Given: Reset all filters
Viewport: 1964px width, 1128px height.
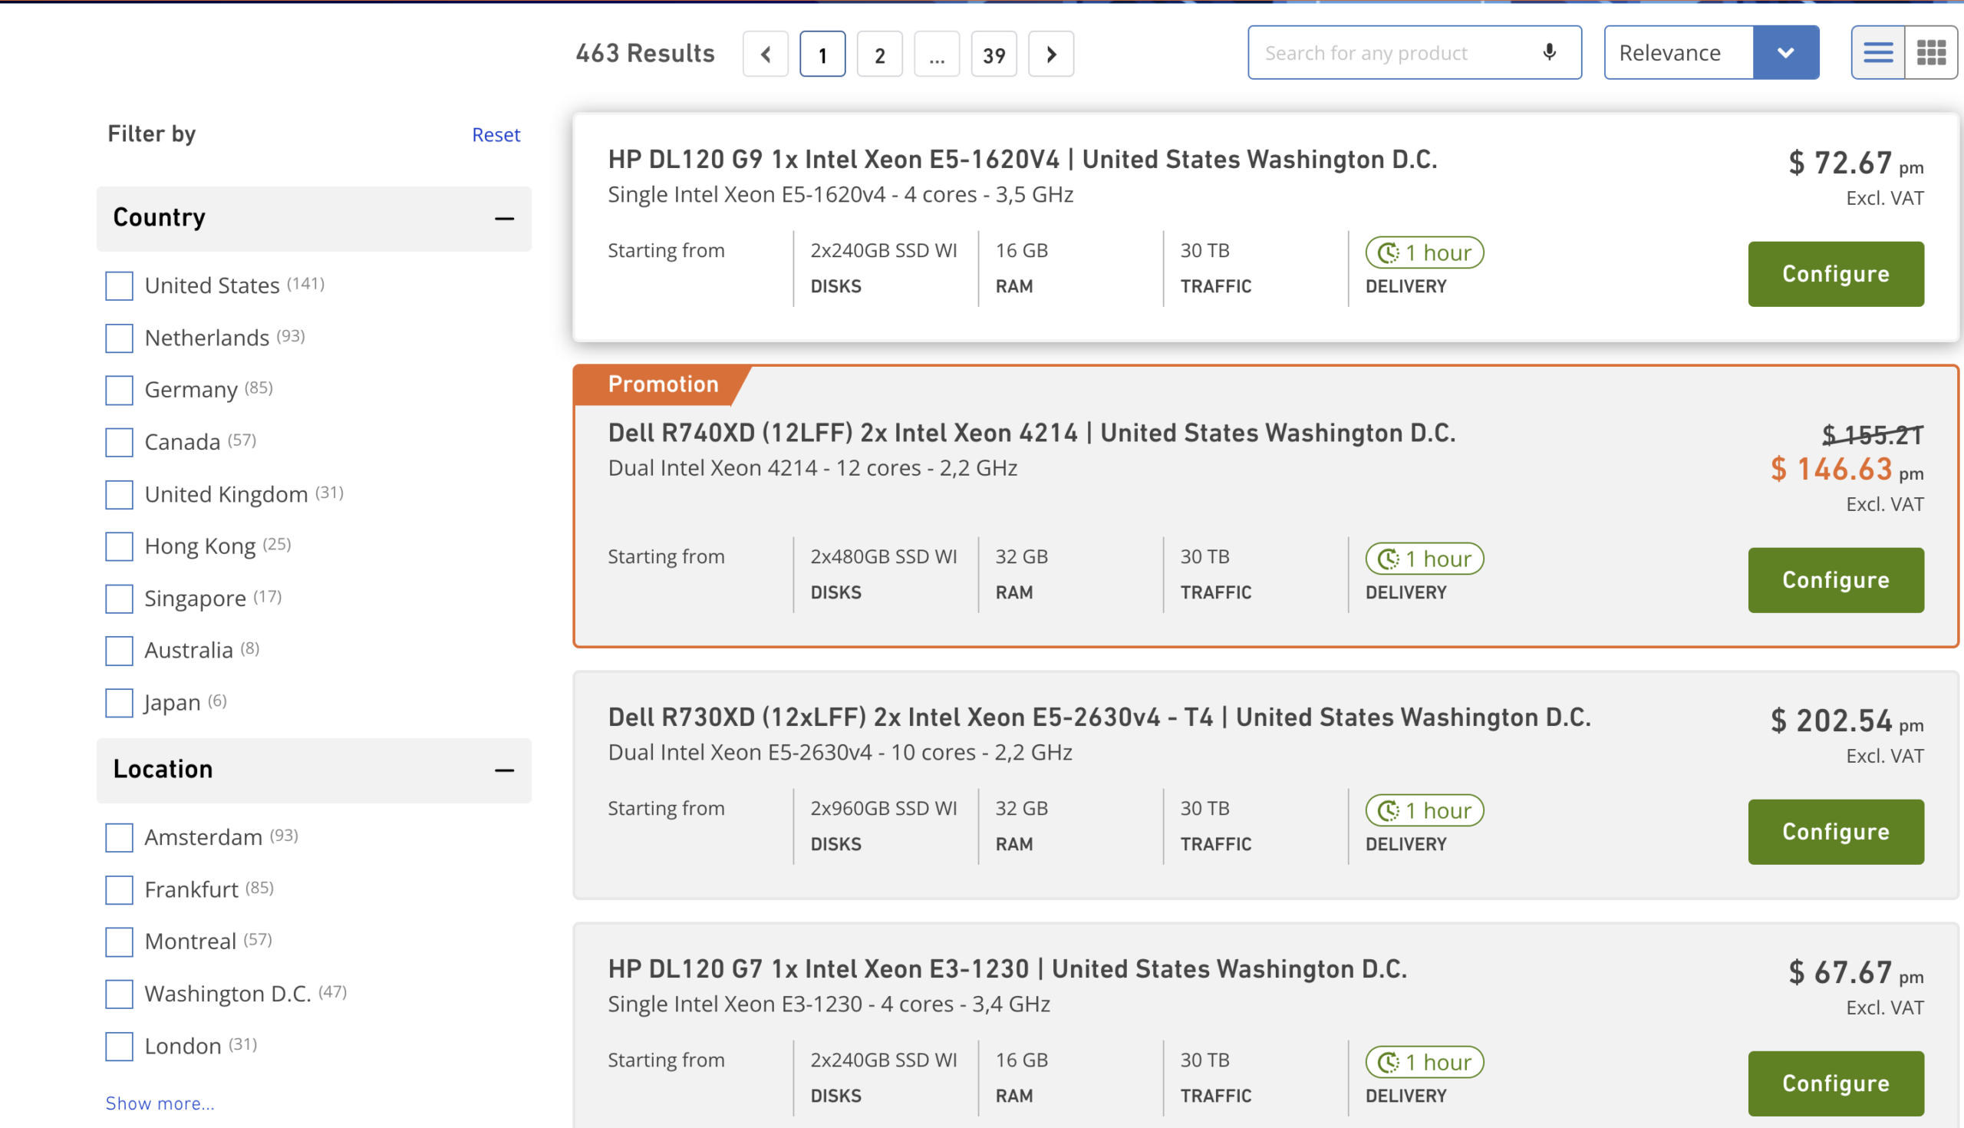Looking at the screenshot, I should coord(496,135).
